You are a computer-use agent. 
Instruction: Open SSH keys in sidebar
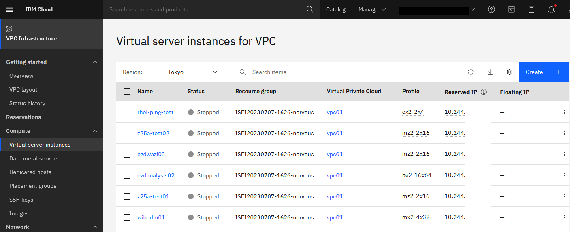[21, 200]
